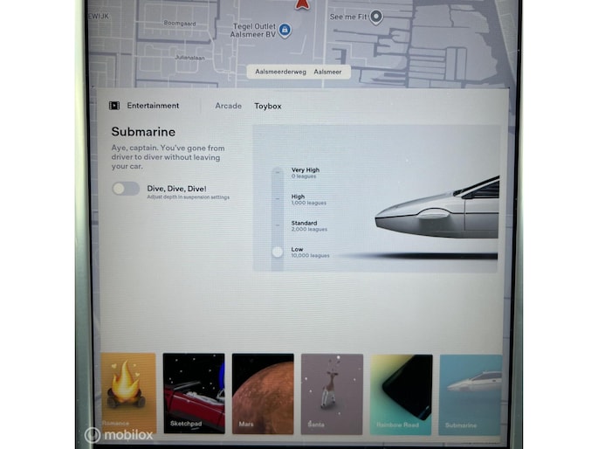Click the Entertainment header label

pos(153,106)
